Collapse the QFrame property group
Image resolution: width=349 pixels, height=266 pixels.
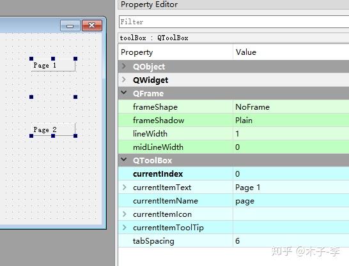124,92
